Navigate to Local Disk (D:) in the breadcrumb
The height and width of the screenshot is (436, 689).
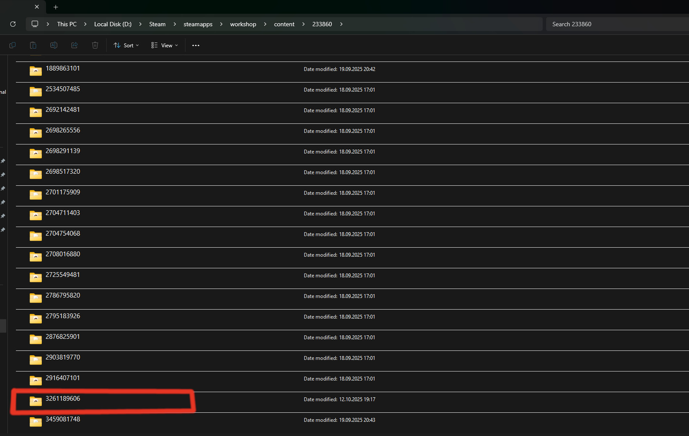pos(113,24)
